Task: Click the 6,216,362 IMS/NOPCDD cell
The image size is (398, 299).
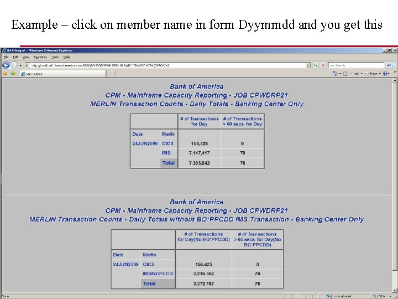Action: click(203, 274)
